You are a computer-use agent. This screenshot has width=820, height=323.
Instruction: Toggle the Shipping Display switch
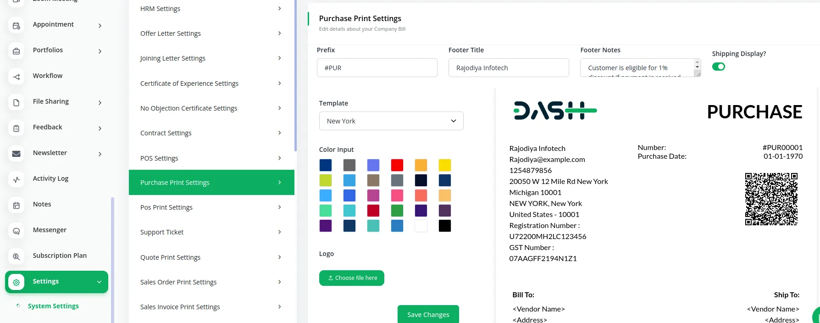(719, 66)
